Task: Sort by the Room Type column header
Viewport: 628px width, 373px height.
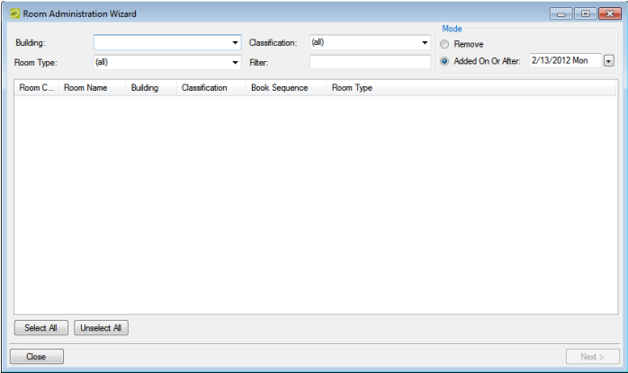Action: [x=471, y=88]
